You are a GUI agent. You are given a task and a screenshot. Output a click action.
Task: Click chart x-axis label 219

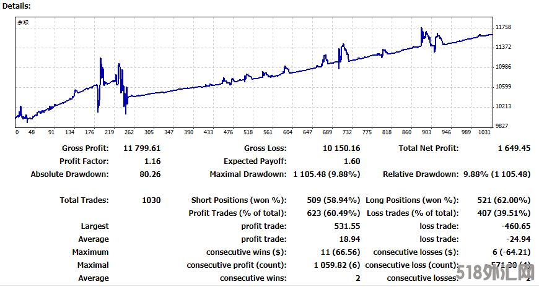pos(110,132)
